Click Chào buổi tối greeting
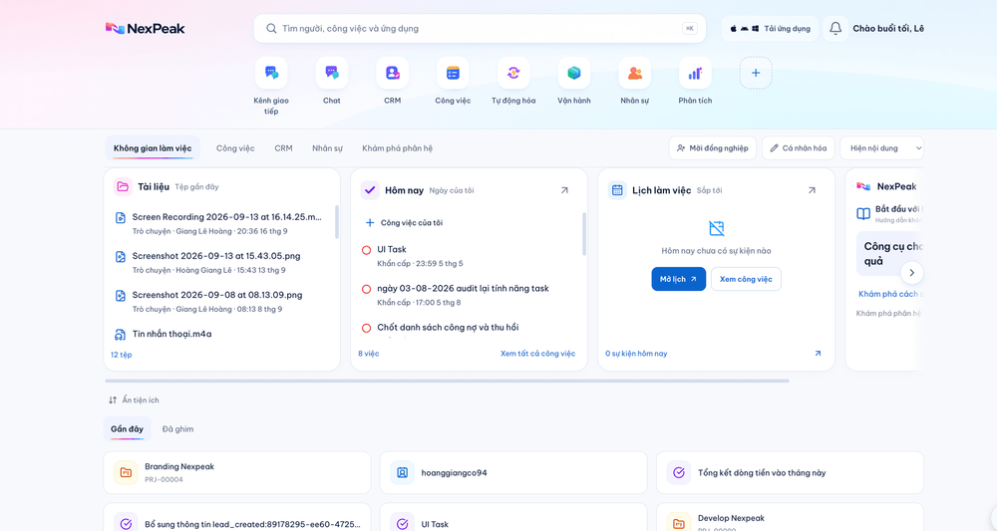 coord(888,29)
